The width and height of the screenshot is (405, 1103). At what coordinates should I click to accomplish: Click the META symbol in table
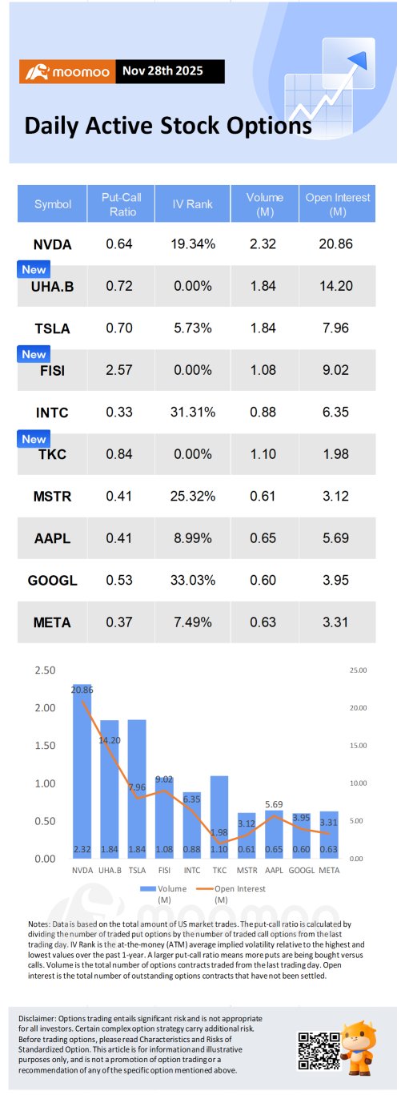[x=53, y=622]
